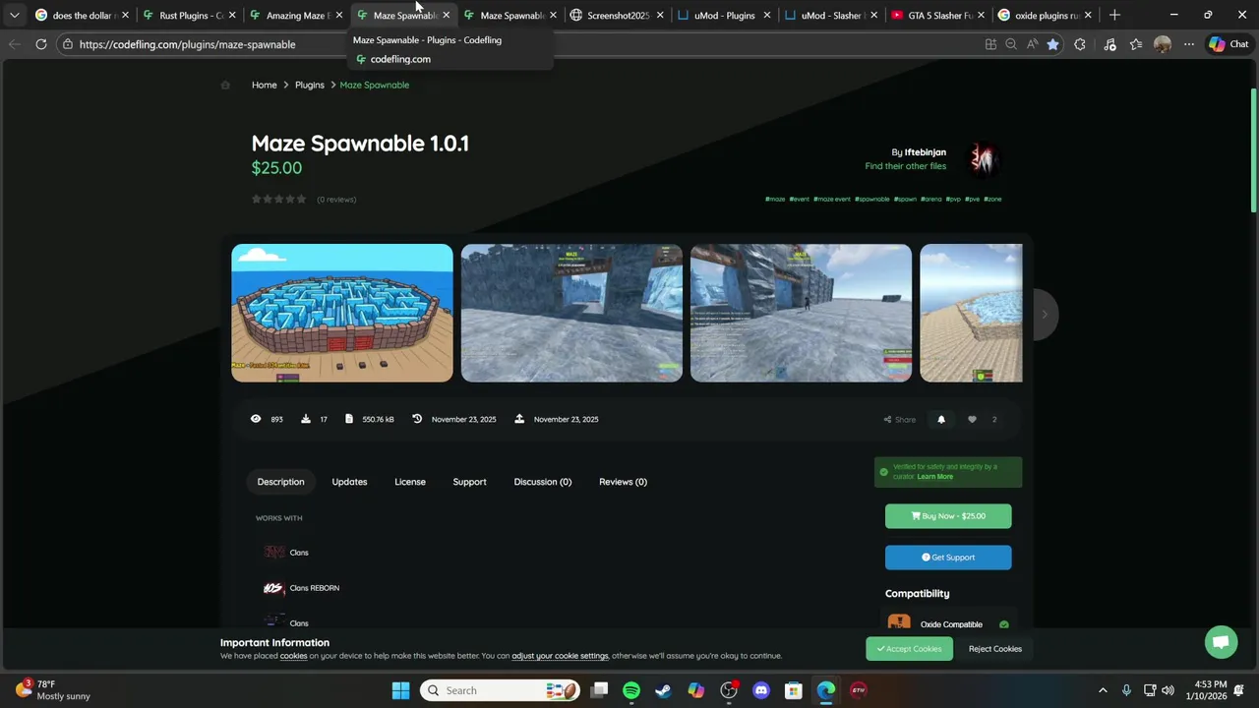The width and height of the screenshot is (1259, 708).
Task: Click the Buy Now - $25.00 button
Action: (x=948, y=516)
